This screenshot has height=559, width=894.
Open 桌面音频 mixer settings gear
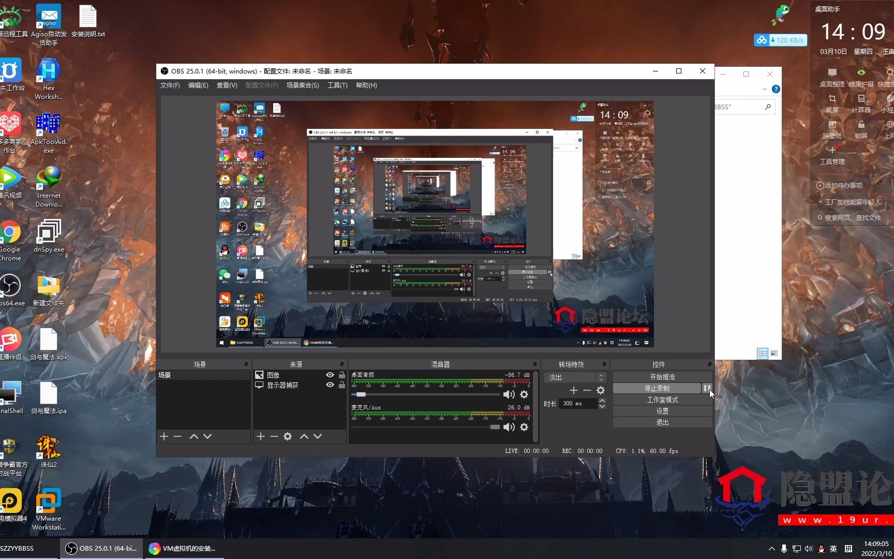[x=524, y=394]
